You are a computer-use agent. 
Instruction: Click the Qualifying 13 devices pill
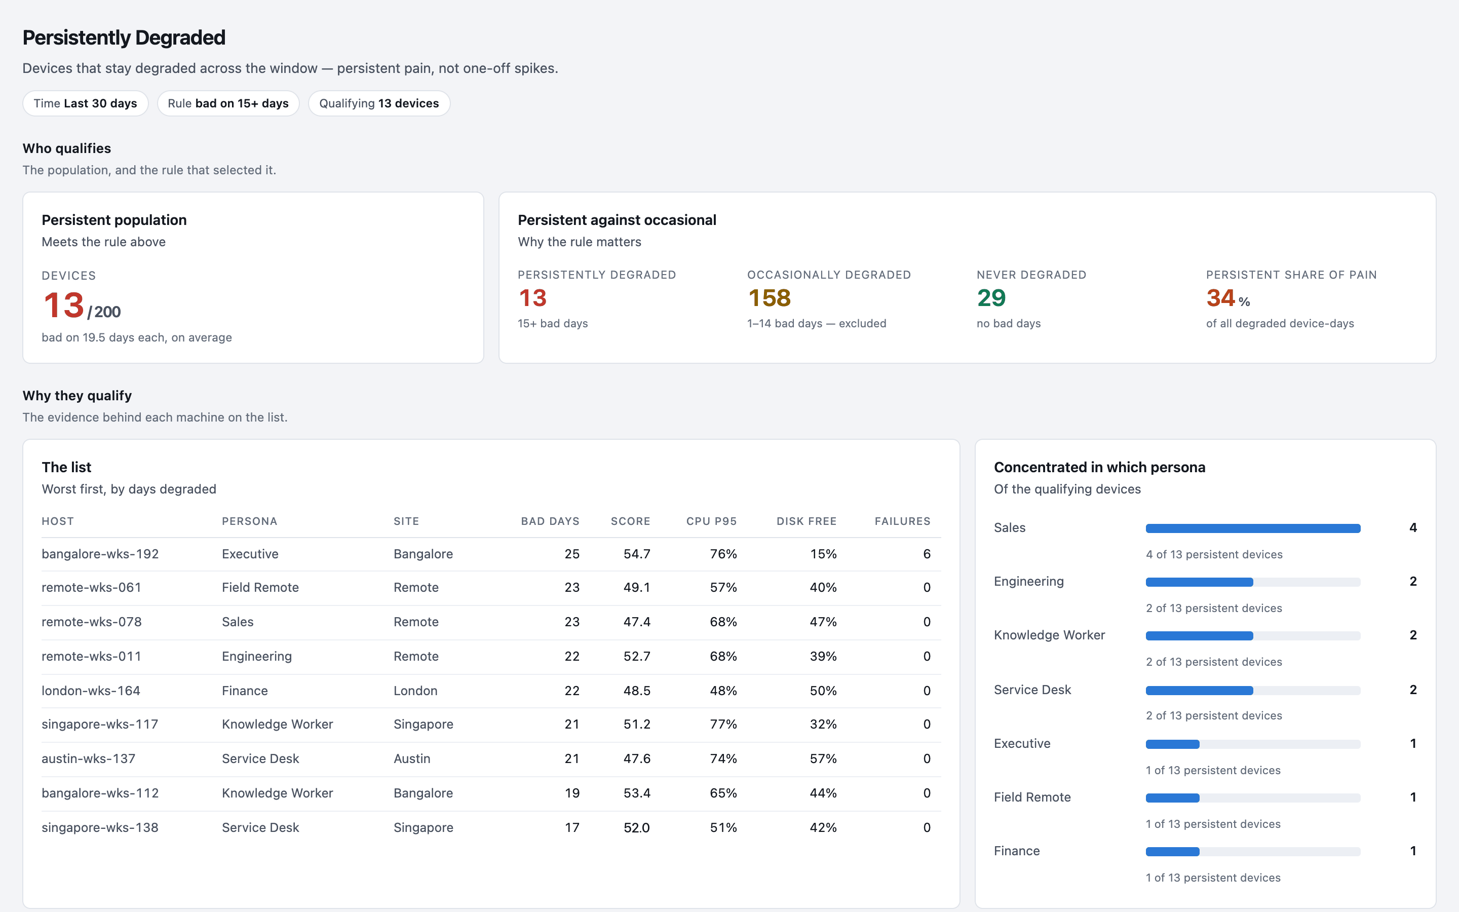[x=378, y=103]
